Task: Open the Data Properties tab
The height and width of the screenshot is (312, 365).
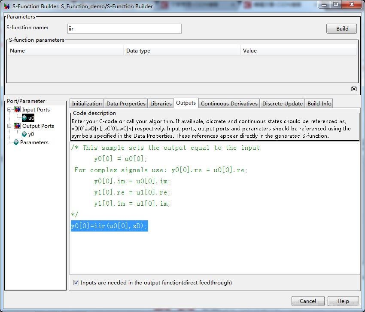Action: click(126, 103)
